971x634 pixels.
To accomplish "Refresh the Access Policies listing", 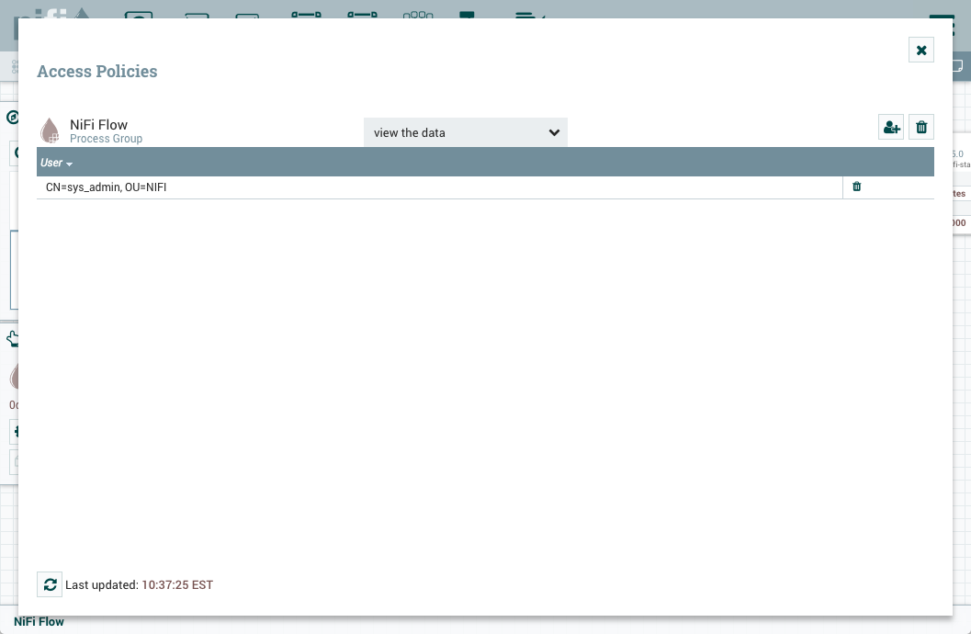I will point(50,584).
